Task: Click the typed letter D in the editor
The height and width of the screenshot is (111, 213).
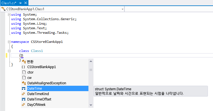Action: [x=22, y=56]
